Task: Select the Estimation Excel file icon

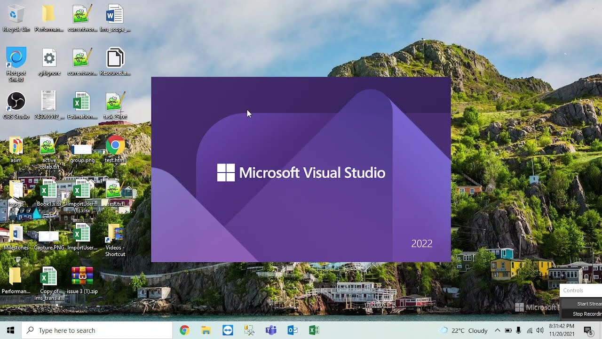Action: (82, 105)
